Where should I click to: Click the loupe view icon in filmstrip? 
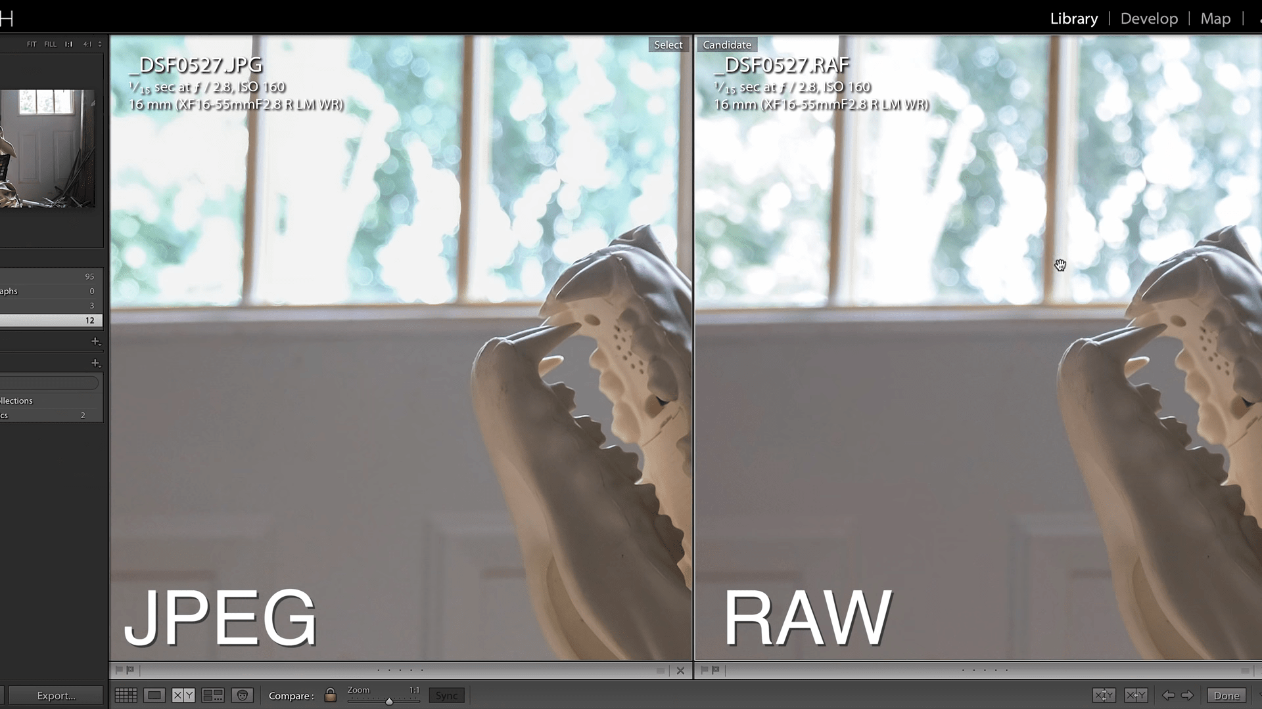click(154, 695)
